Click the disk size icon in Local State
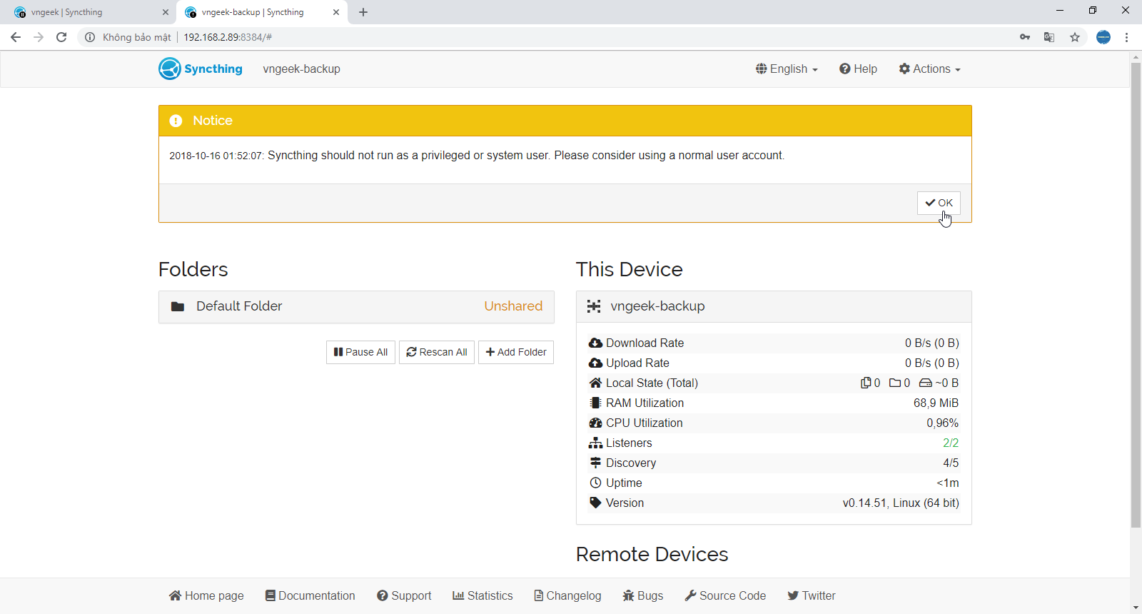 click(926, 383)
